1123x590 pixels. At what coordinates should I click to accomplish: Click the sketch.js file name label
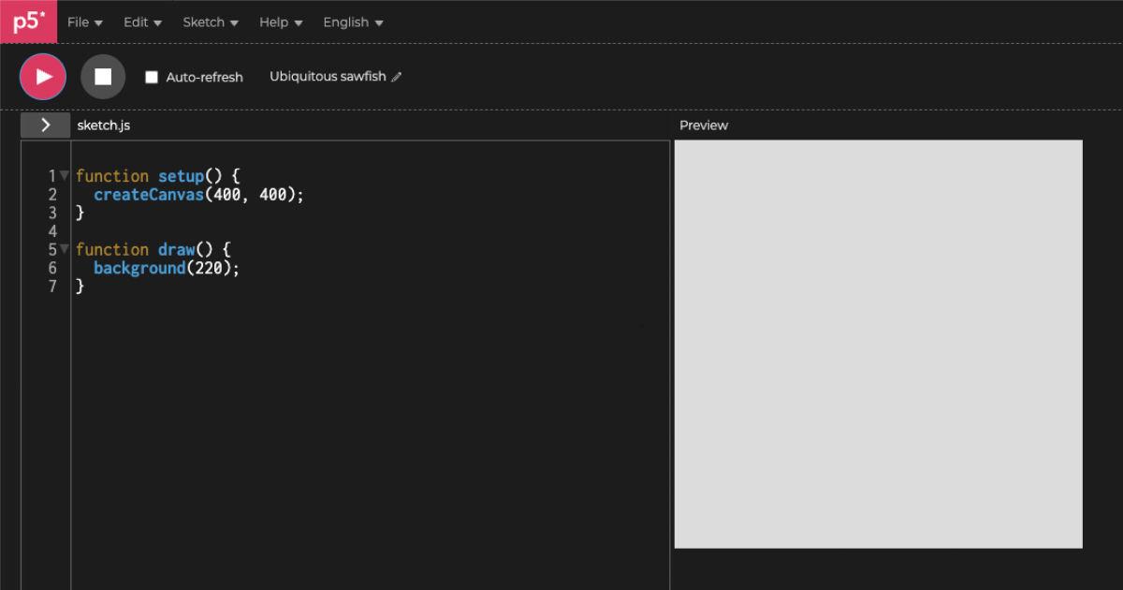[104, 125]
